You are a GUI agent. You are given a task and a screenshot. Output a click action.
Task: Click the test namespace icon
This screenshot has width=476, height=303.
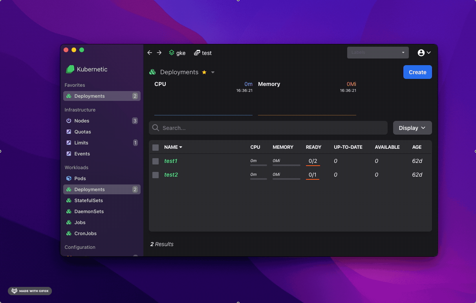197,53
